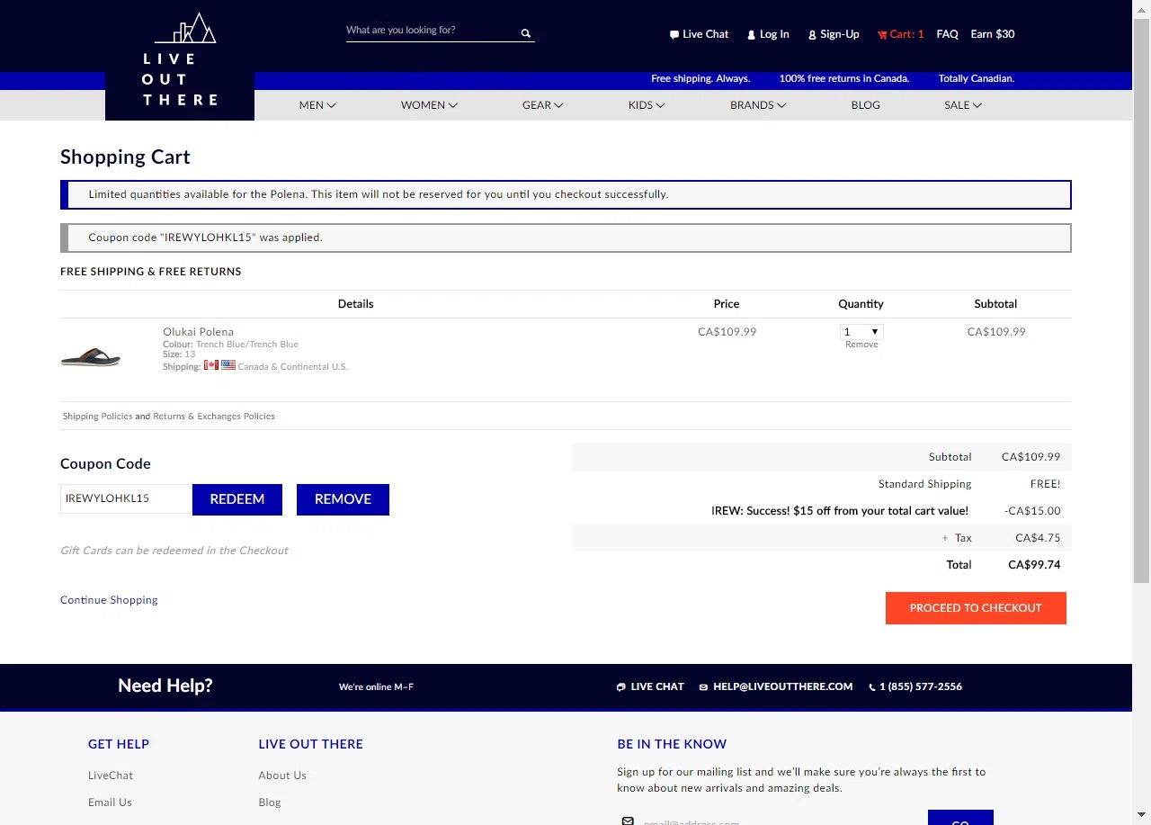Click the total amount CA$99.74
The image size is (1151, 825).
(1034, 565)
